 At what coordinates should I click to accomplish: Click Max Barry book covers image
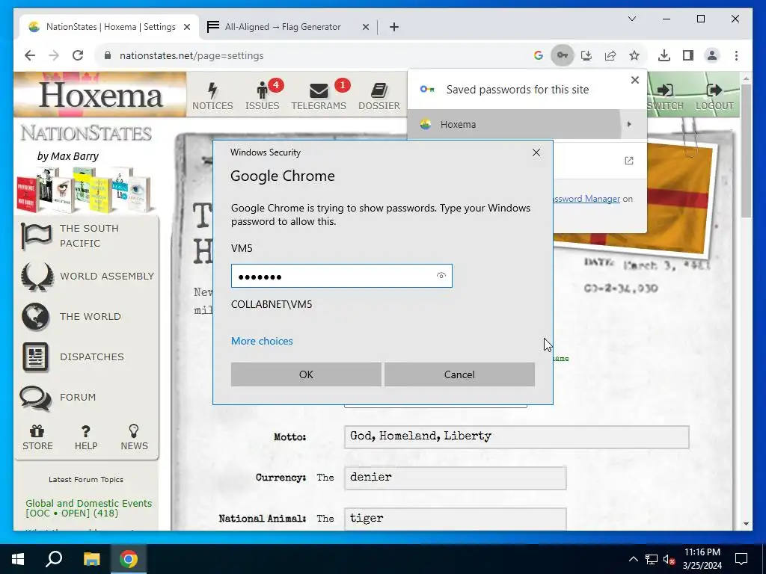(85, 190)
